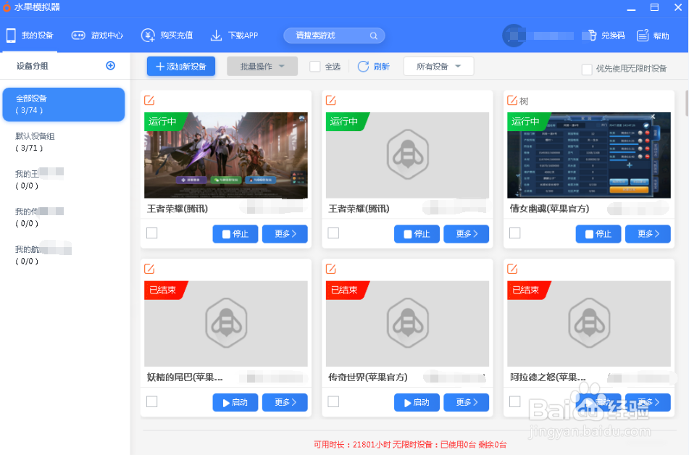689x455 pixels.
Task: Edit name of second 王者荣耀 device card
Action: tap(331, 100)
